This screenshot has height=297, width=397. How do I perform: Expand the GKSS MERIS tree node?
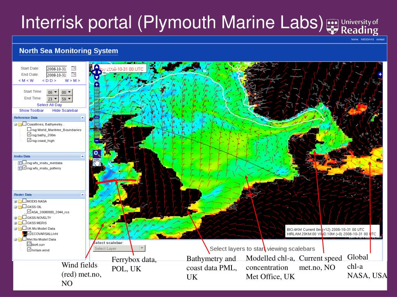click(16, 223)
